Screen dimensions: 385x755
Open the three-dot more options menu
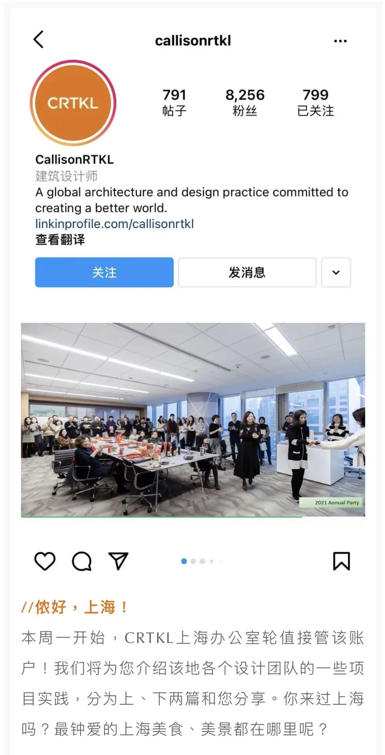coord(340,41)
